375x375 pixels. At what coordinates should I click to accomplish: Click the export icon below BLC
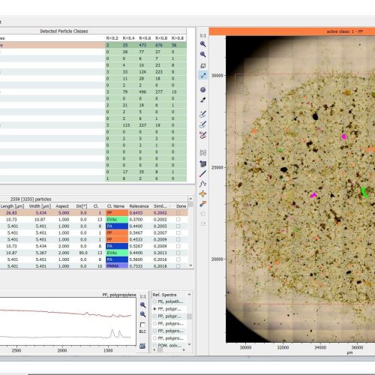(142, 346)
